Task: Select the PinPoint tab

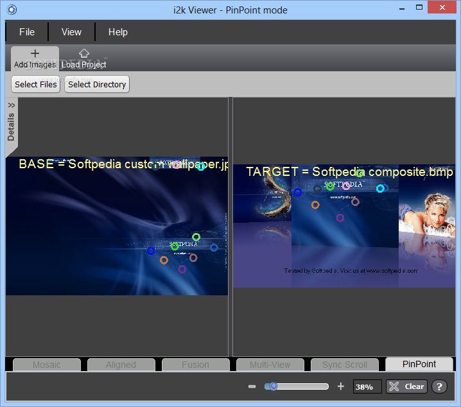Action: pyautogui.click(x=419, y=364)
